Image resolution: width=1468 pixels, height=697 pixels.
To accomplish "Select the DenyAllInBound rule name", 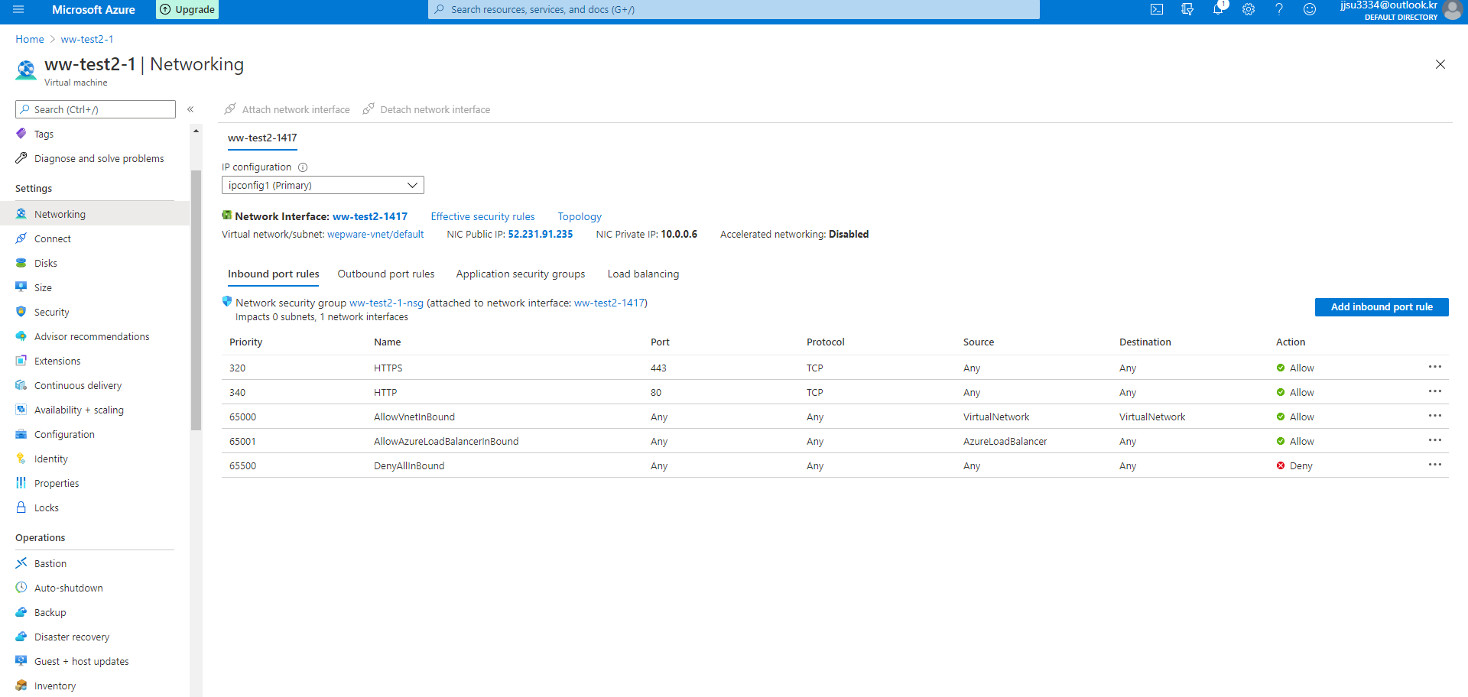I will click(409, 465).
